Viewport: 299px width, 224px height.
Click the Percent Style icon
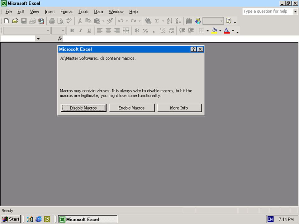[x=145, y=30]
